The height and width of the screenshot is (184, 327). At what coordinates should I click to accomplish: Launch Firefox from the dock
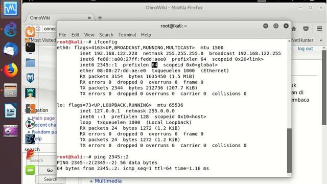[10, 70]
